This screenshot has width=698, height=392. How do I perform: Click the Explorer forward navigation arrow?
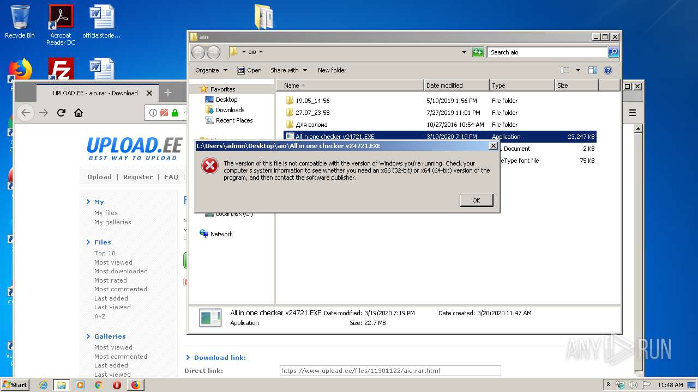point(214,52)
